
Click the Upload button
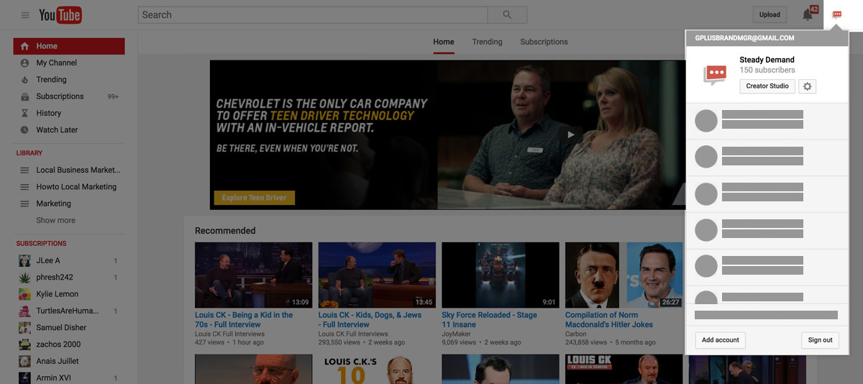tap(769, 15)
